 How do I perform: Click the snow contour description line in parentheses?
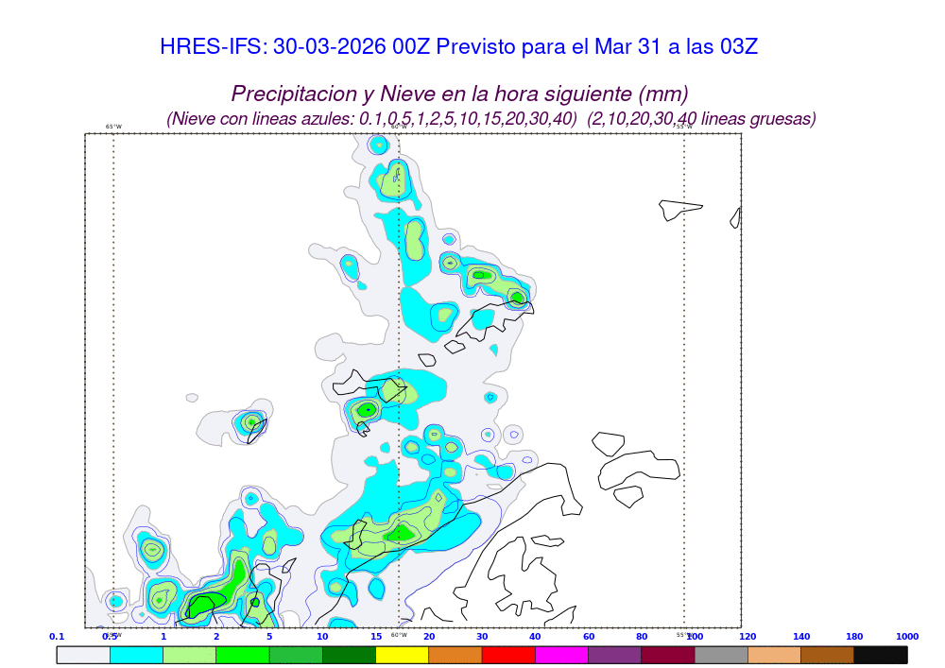[x=491, y=119]
